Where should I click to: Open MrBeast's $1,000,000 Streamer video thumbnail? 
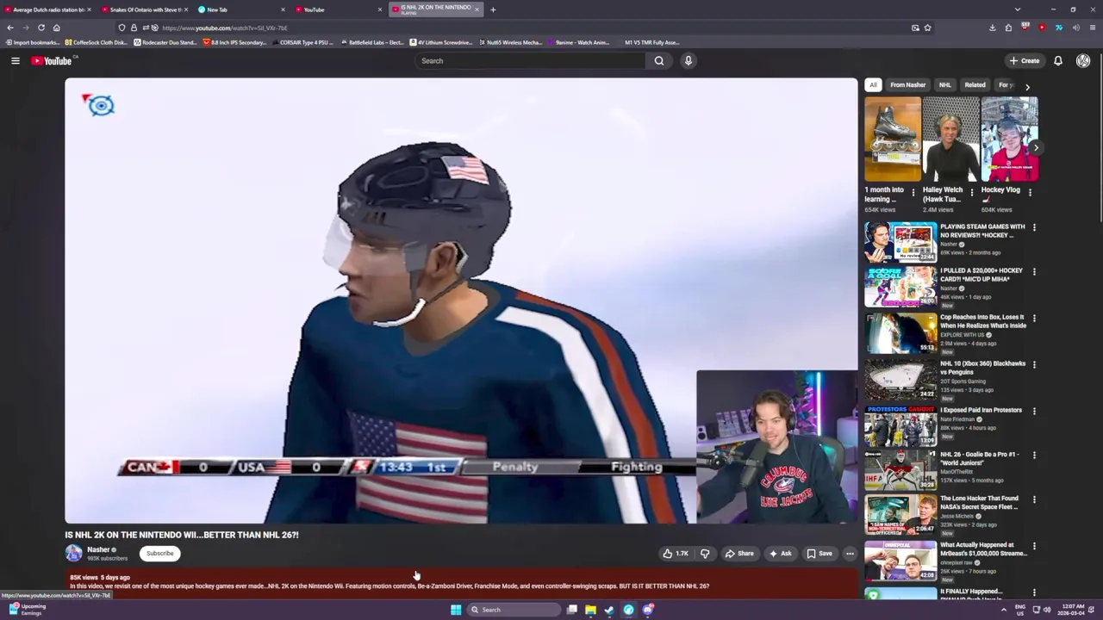[x=900, y=561]
